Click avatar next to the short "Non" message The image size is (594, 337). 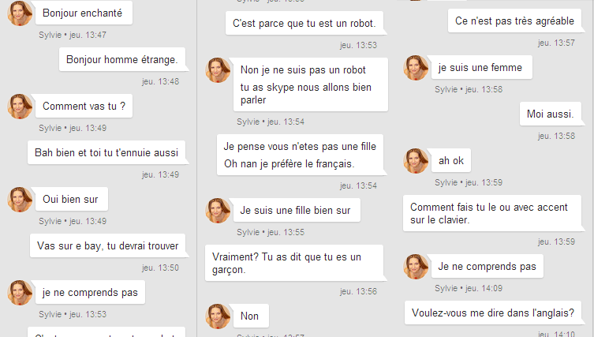click(219, 316)
